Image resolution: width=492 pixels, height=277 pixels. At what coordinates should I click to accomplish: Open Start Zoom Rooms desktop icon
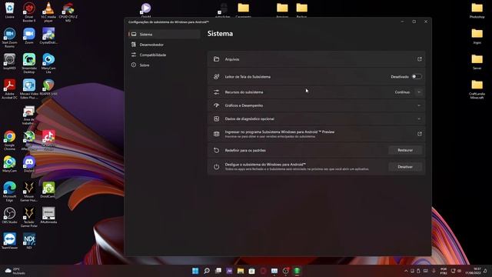(9, 38)
